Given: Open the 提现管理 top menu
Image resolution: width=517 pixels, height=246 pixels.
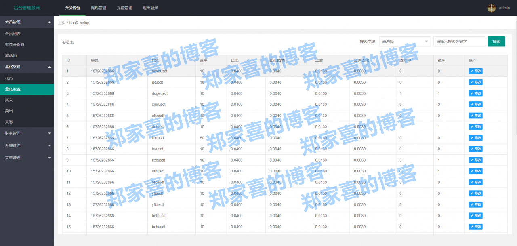Looking at the screenshot, I should [x=98, y=8].
